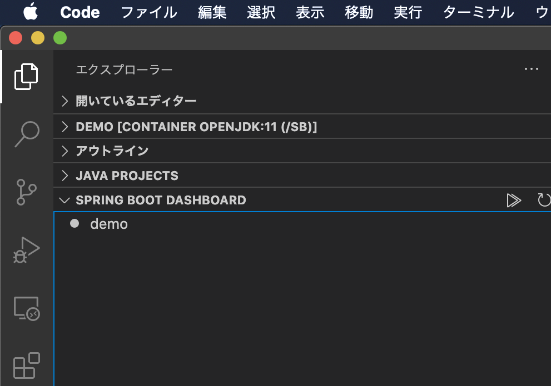Open the Code application menu
Screen dimensions: 551x386
tap(80, 12)
